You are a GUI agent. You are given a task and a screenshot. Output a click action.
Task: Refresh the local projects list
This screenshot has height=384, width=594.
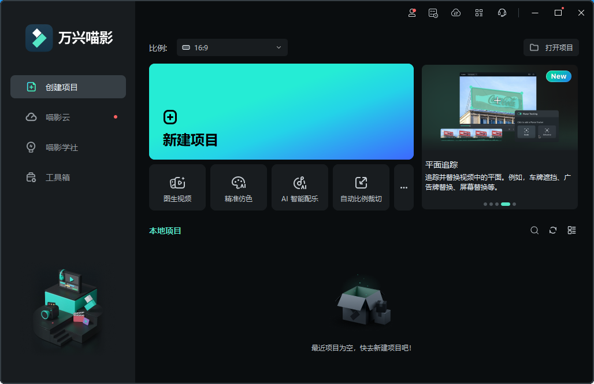coord(553,230)
